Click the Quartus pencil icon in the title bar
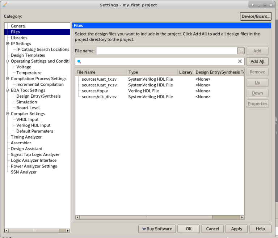Screen dimensions: 278x238 point(5,5)
